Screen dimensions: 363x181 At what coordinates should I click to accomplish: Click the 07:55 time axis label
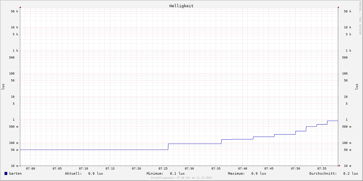pos(322,169)
